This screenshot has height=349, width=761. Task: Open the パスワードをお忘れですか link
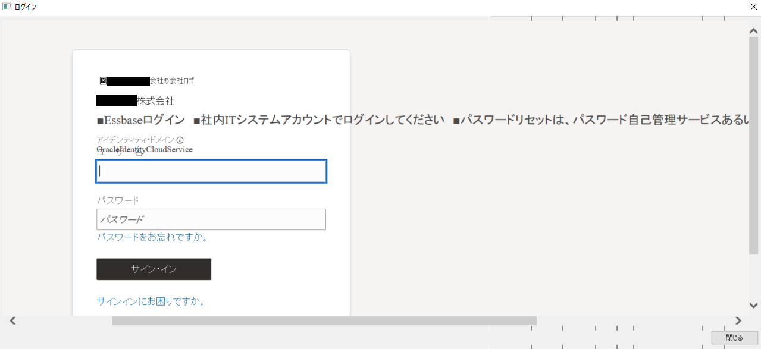152,237
